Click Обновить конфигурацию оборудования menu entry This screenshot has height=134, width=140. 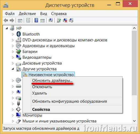pyautogui.click(x=69, y=101)
